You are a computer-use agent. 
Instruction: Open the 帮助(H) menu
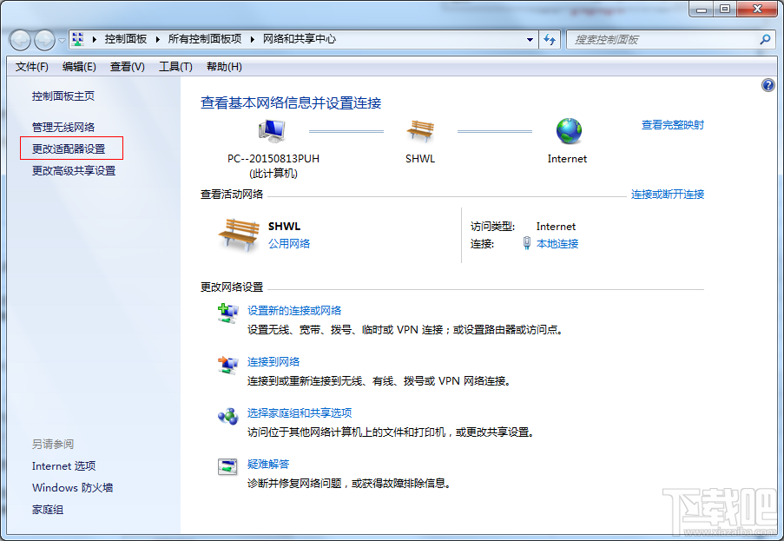[224, 67]
